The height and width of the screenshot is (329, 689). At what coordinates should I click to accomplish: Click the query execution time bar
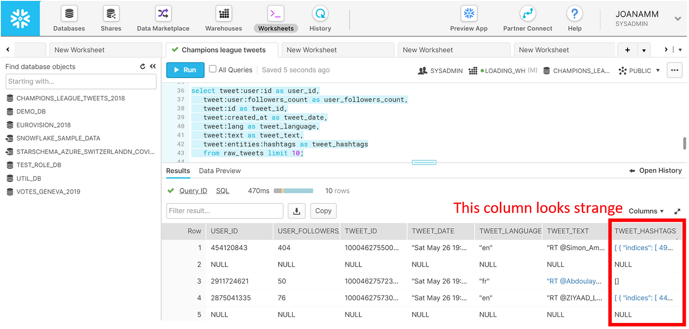[294, 191]
